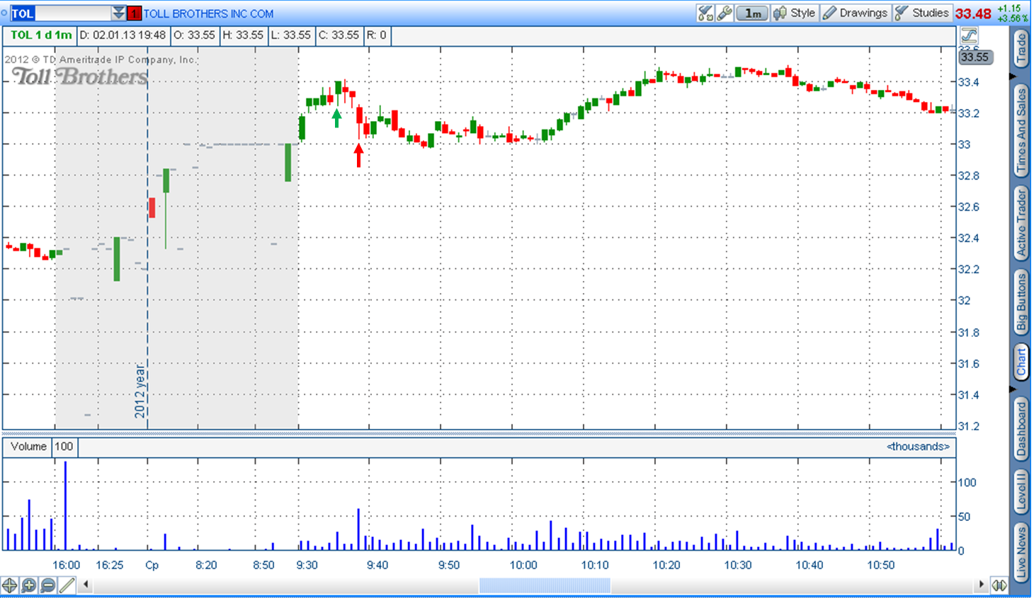This screenshot has height=598, width=1034.
Task: Click the <thousands> volume unit label
Action: pyautogui.click(x=918, y=447)
